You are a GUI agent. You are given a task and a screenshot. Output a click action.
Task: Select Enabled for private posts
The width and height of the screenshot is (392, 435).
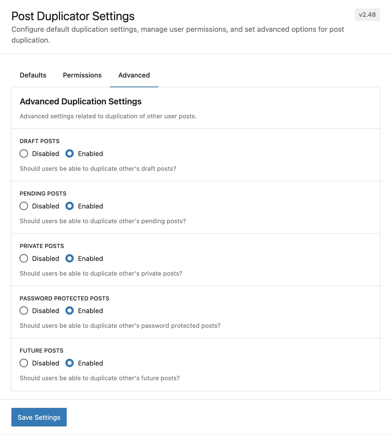(x=70, y=258)
